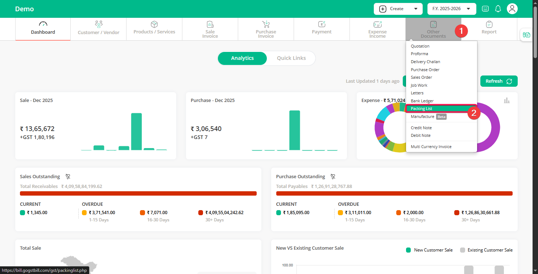This screenshot has width=538, height=274.
Task: Select the Analytics toggle
Action: 242,58
